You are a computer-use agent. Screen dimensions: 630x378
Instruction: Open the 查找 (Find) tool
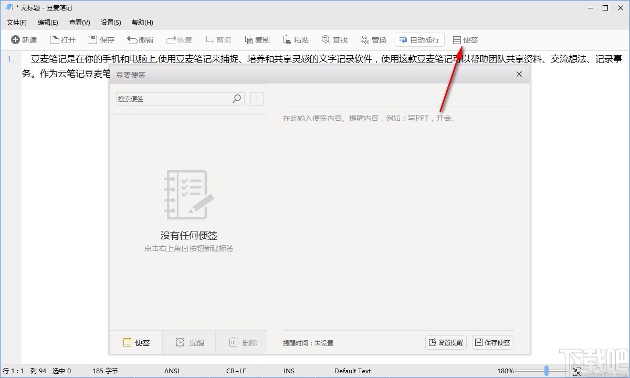click(335, 39)
